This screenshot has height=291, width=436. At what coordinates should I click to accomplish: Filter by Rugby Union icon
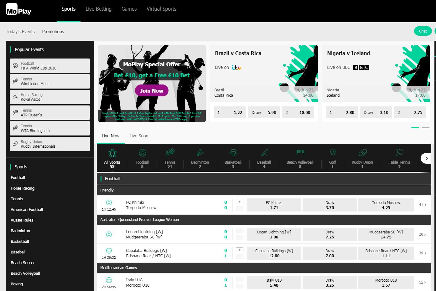tap(362, 153)
